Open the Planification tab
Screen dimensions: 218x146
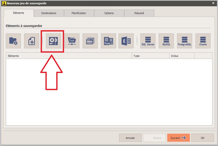point(79,13)
